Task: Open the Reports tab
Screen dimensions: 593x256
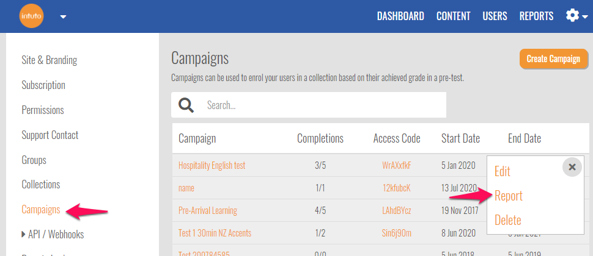Action: pyautogui.click(x=536, y=16)
